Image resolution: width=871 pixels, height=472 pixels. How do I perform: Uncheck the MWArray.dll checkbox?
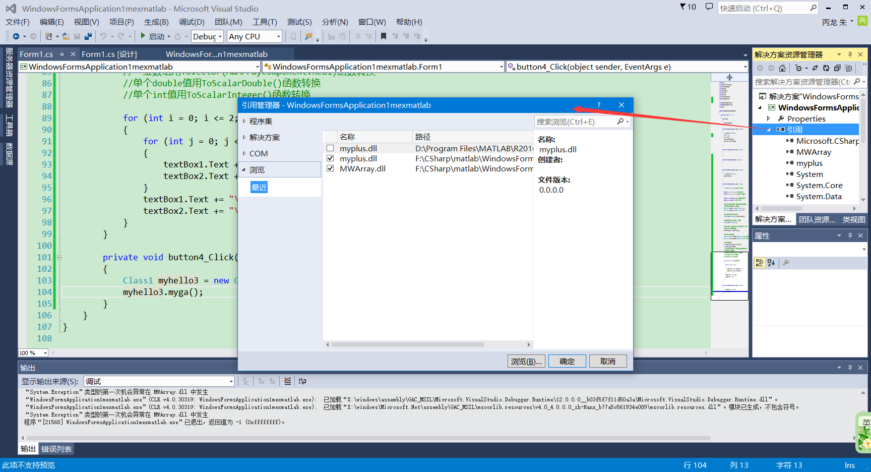click(x=330, y=168)
